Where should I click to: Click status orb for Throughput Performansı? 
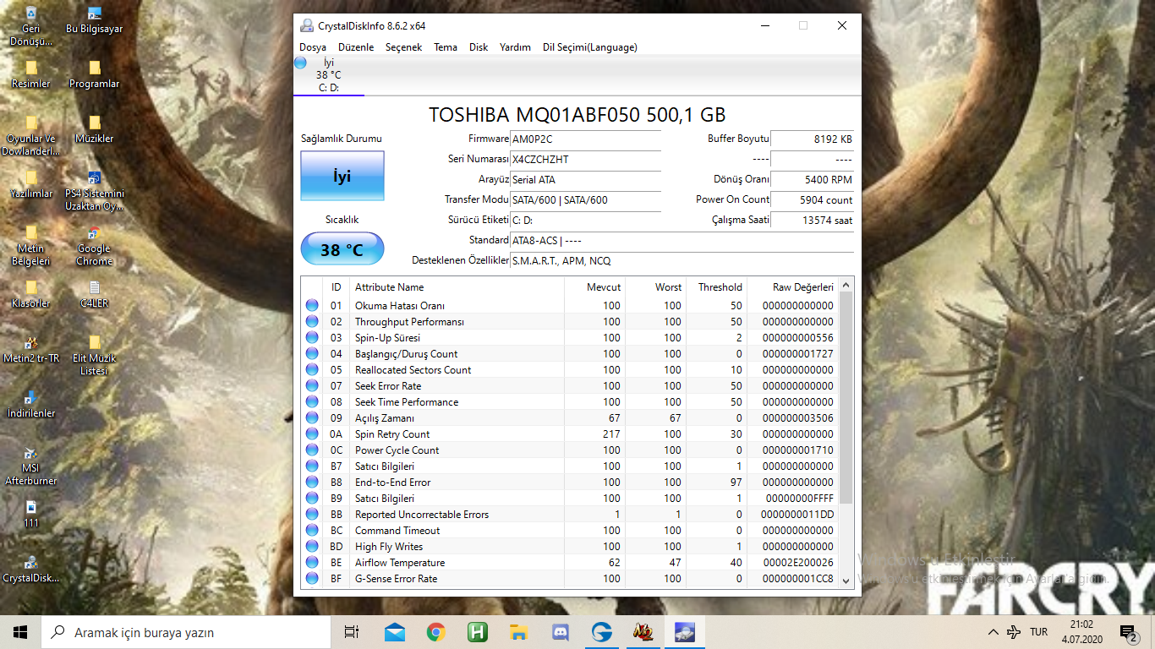(312, 321)
